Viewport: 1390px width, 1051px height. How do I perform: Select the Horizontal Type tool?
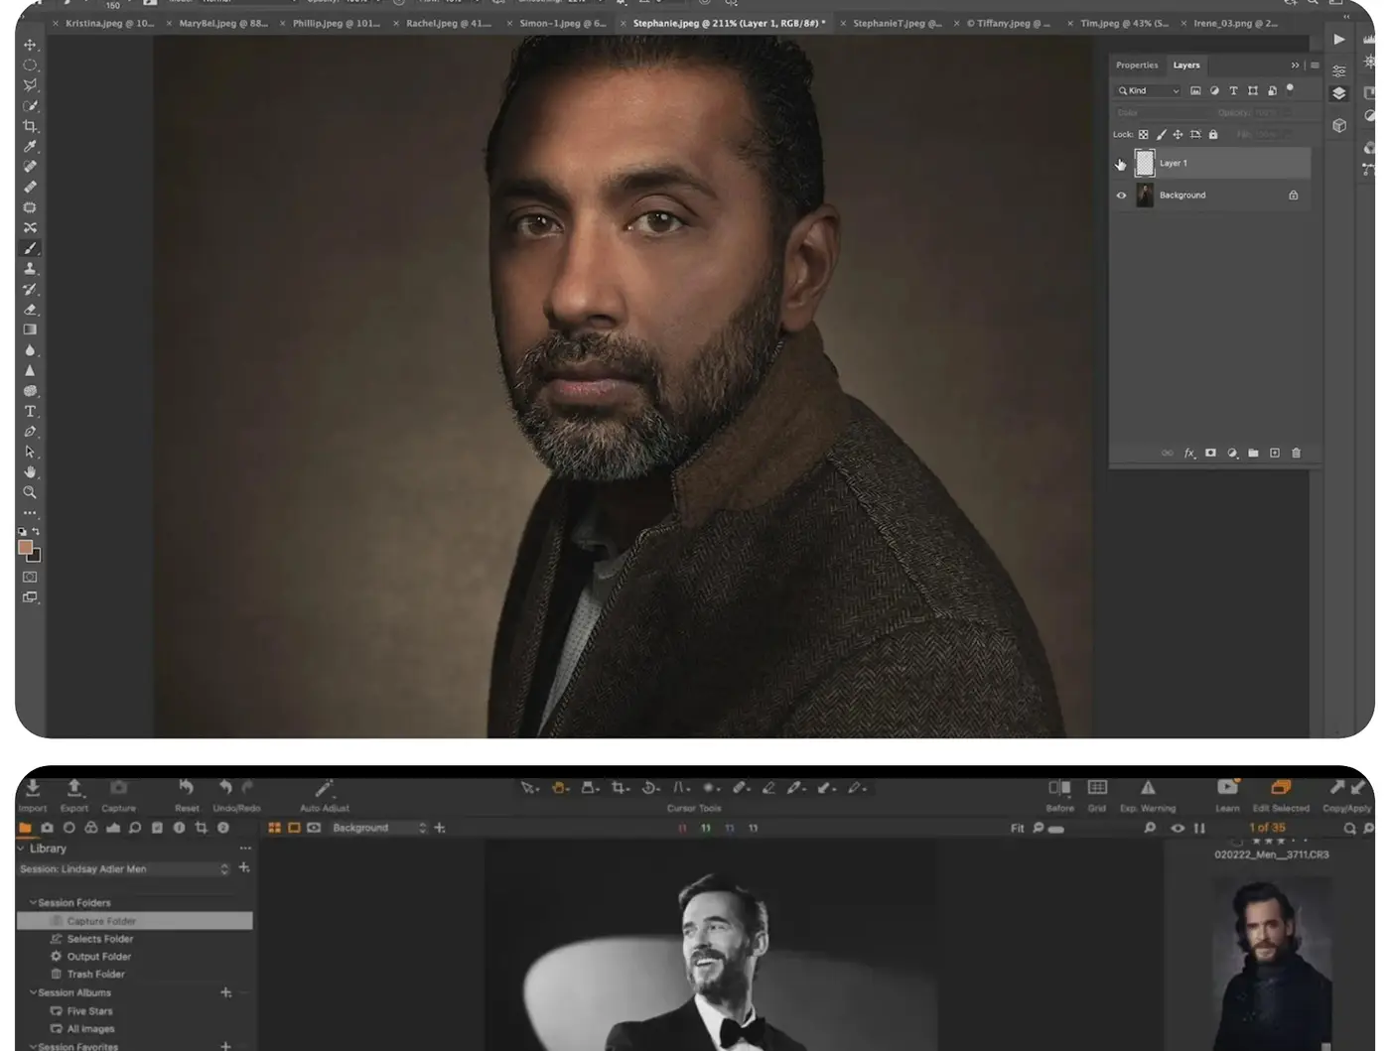30,411
